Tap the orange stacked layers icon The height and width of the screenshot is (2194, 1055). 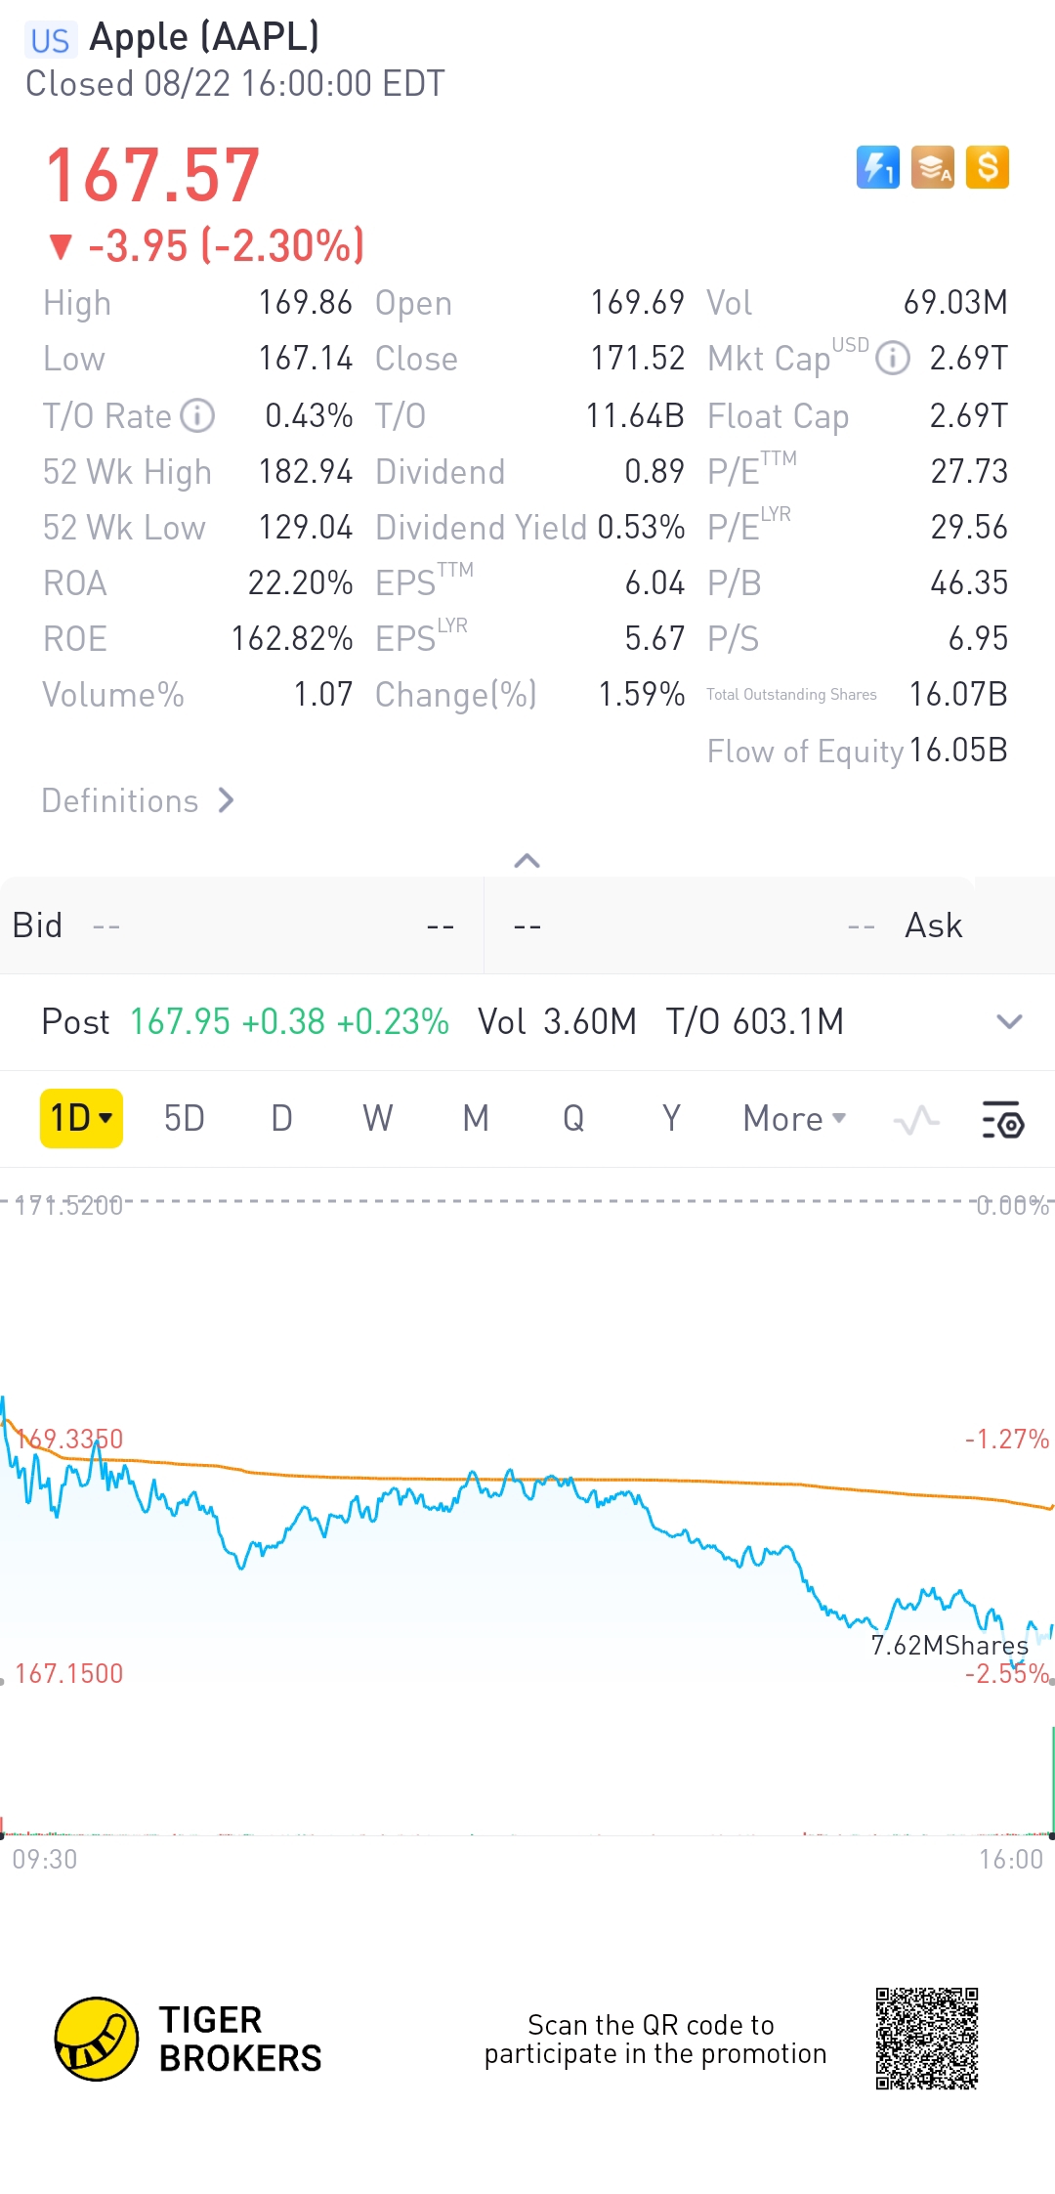coord(932,167)
